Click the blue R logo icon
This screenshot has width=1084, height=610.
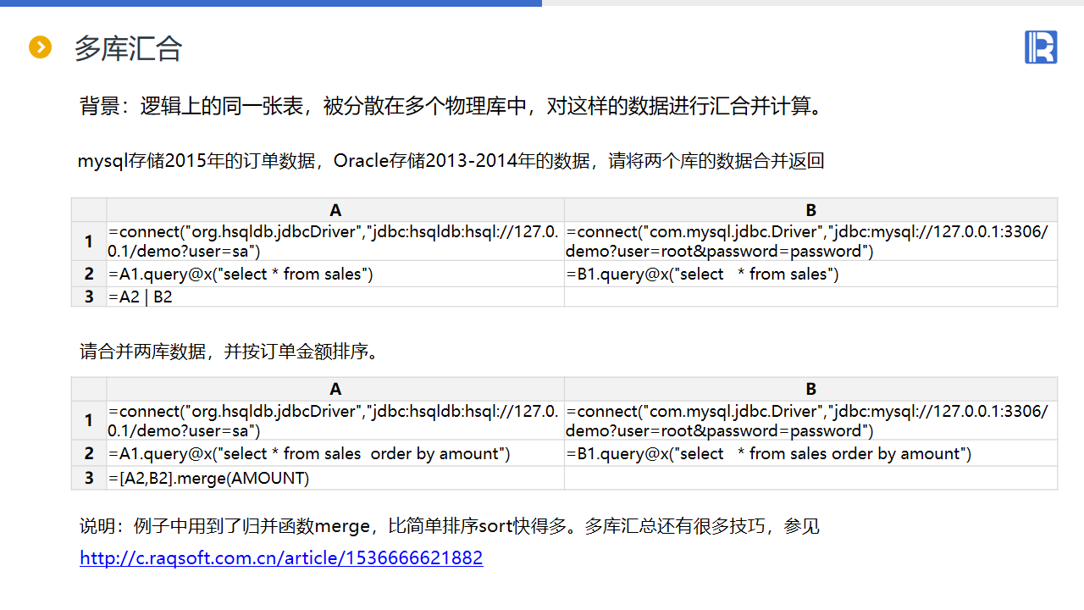point(1041,47)
